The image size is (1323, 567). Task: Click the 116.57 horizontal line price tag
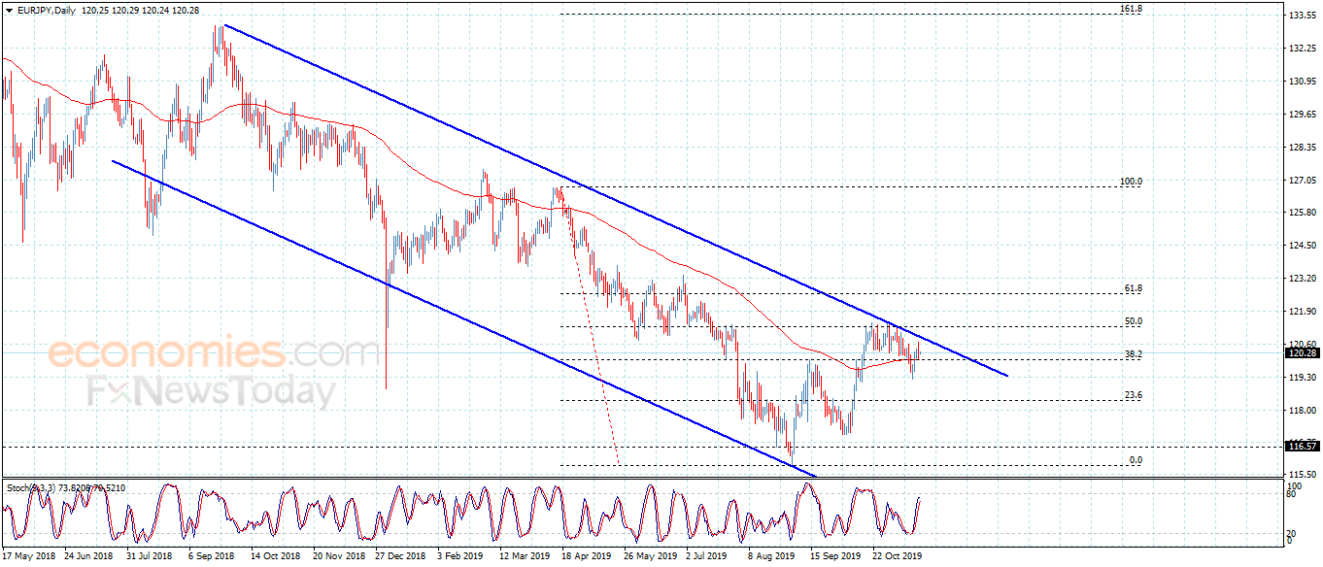pos(1301,447)
